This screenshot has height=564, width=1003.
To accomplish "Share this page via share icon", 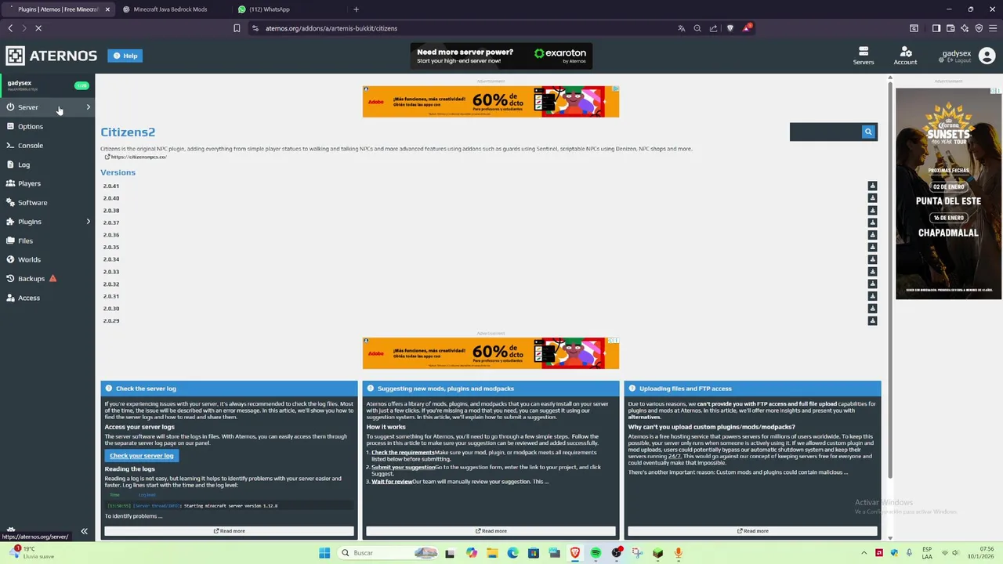I will click(713, 28).
